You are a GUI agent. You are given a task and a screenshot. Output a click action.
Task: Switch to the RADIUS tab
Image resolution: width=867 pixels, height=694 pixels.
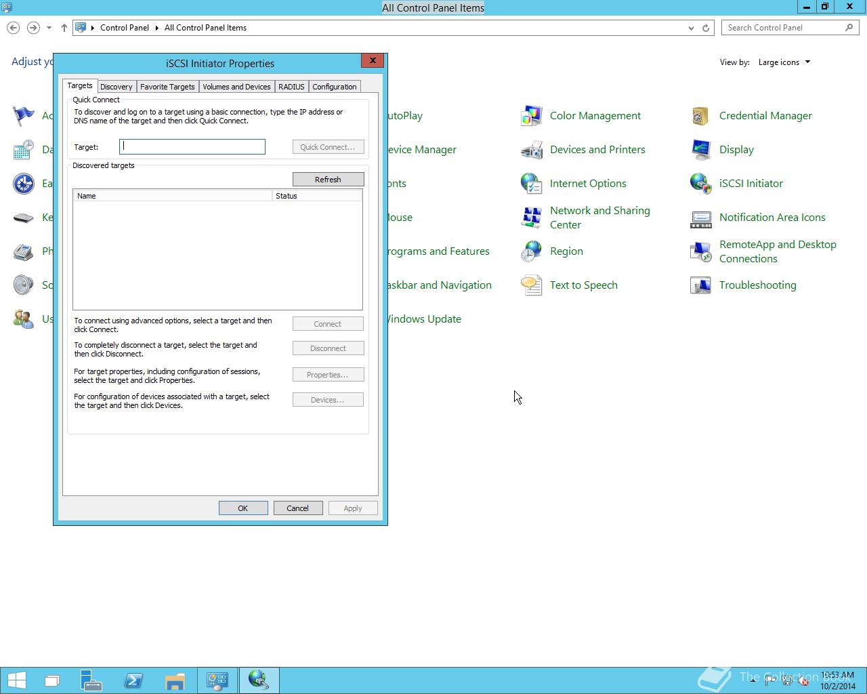coord(291,87)
